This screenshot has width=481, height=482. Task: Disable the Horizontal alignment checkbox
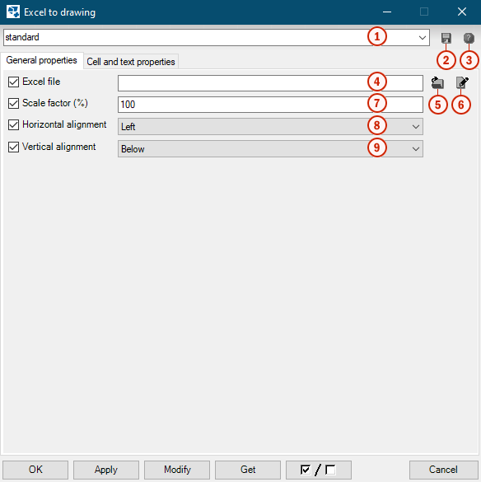(13, 124)
